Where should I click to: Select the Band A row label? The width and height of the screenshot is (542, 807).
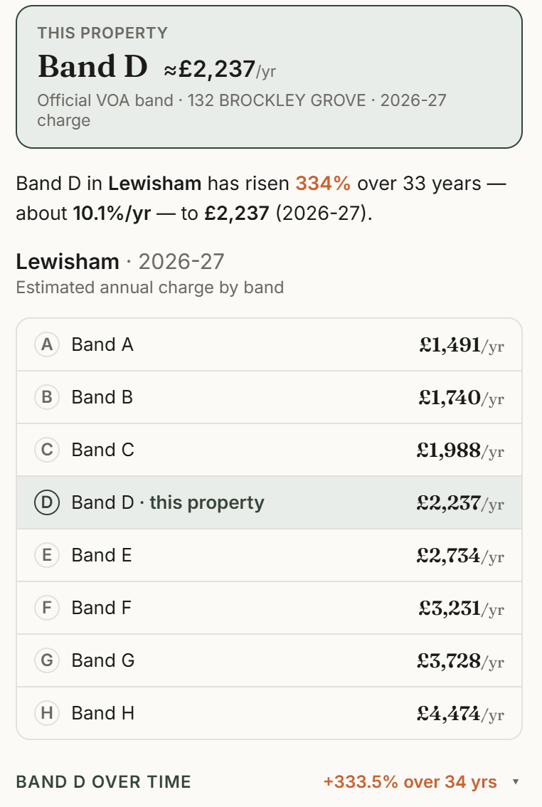pos(102,344)
